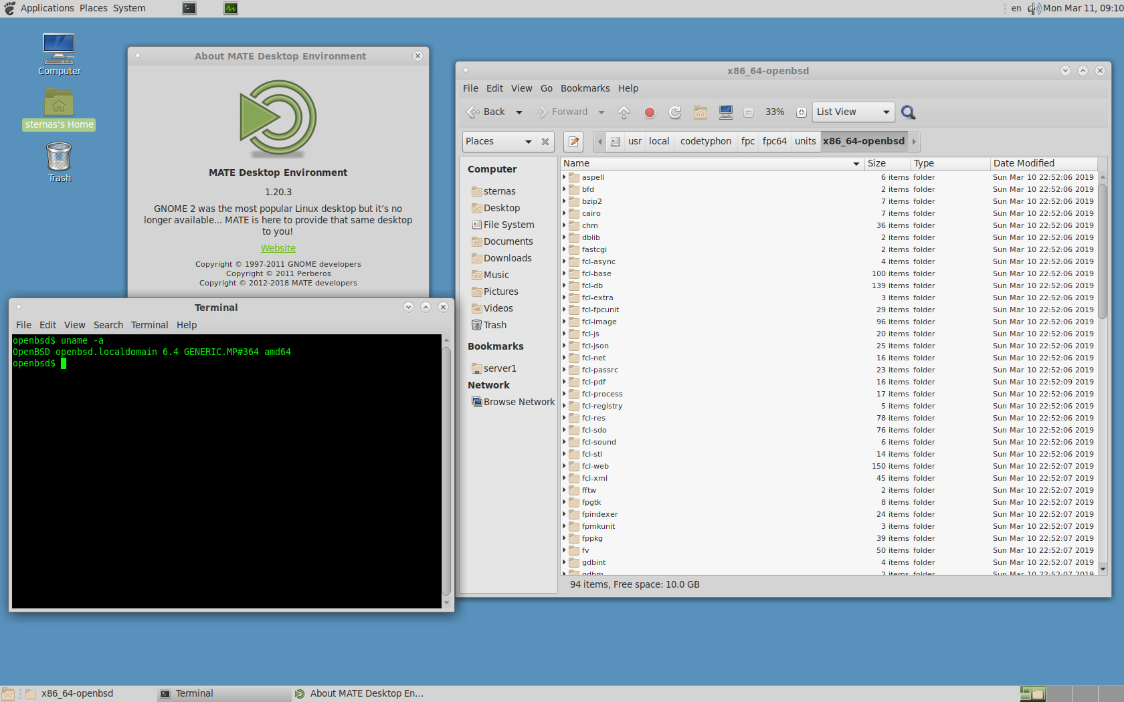Select Documents in Places sidebar
1124x702 pixels.
click(502, 241)
